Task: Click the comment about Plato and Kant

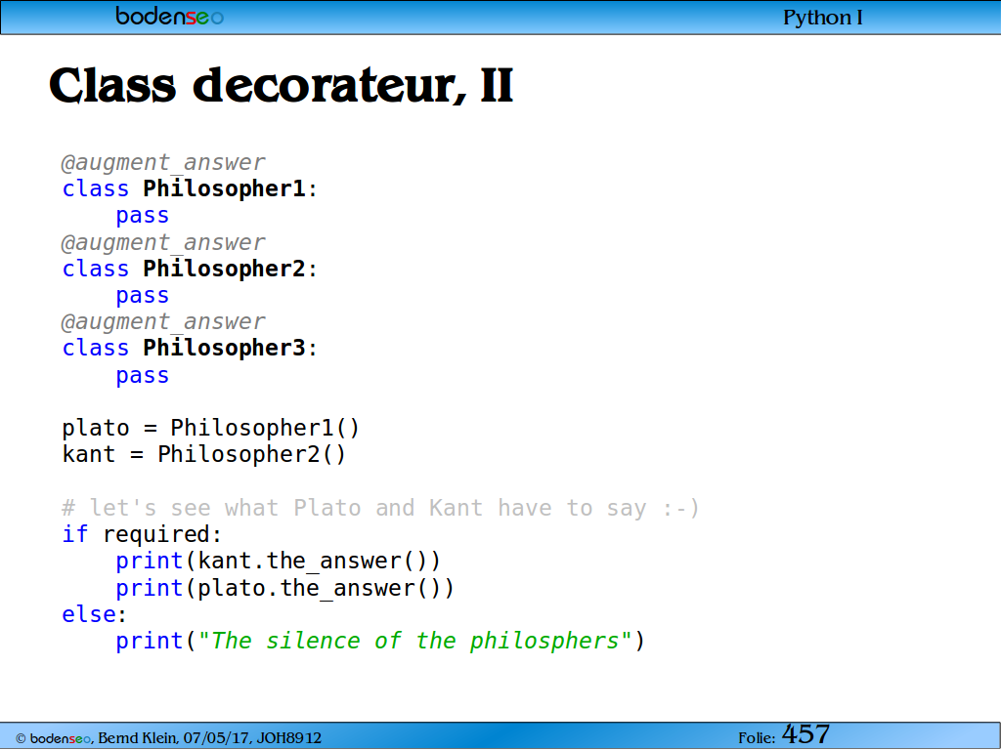Action: [380, 508]
